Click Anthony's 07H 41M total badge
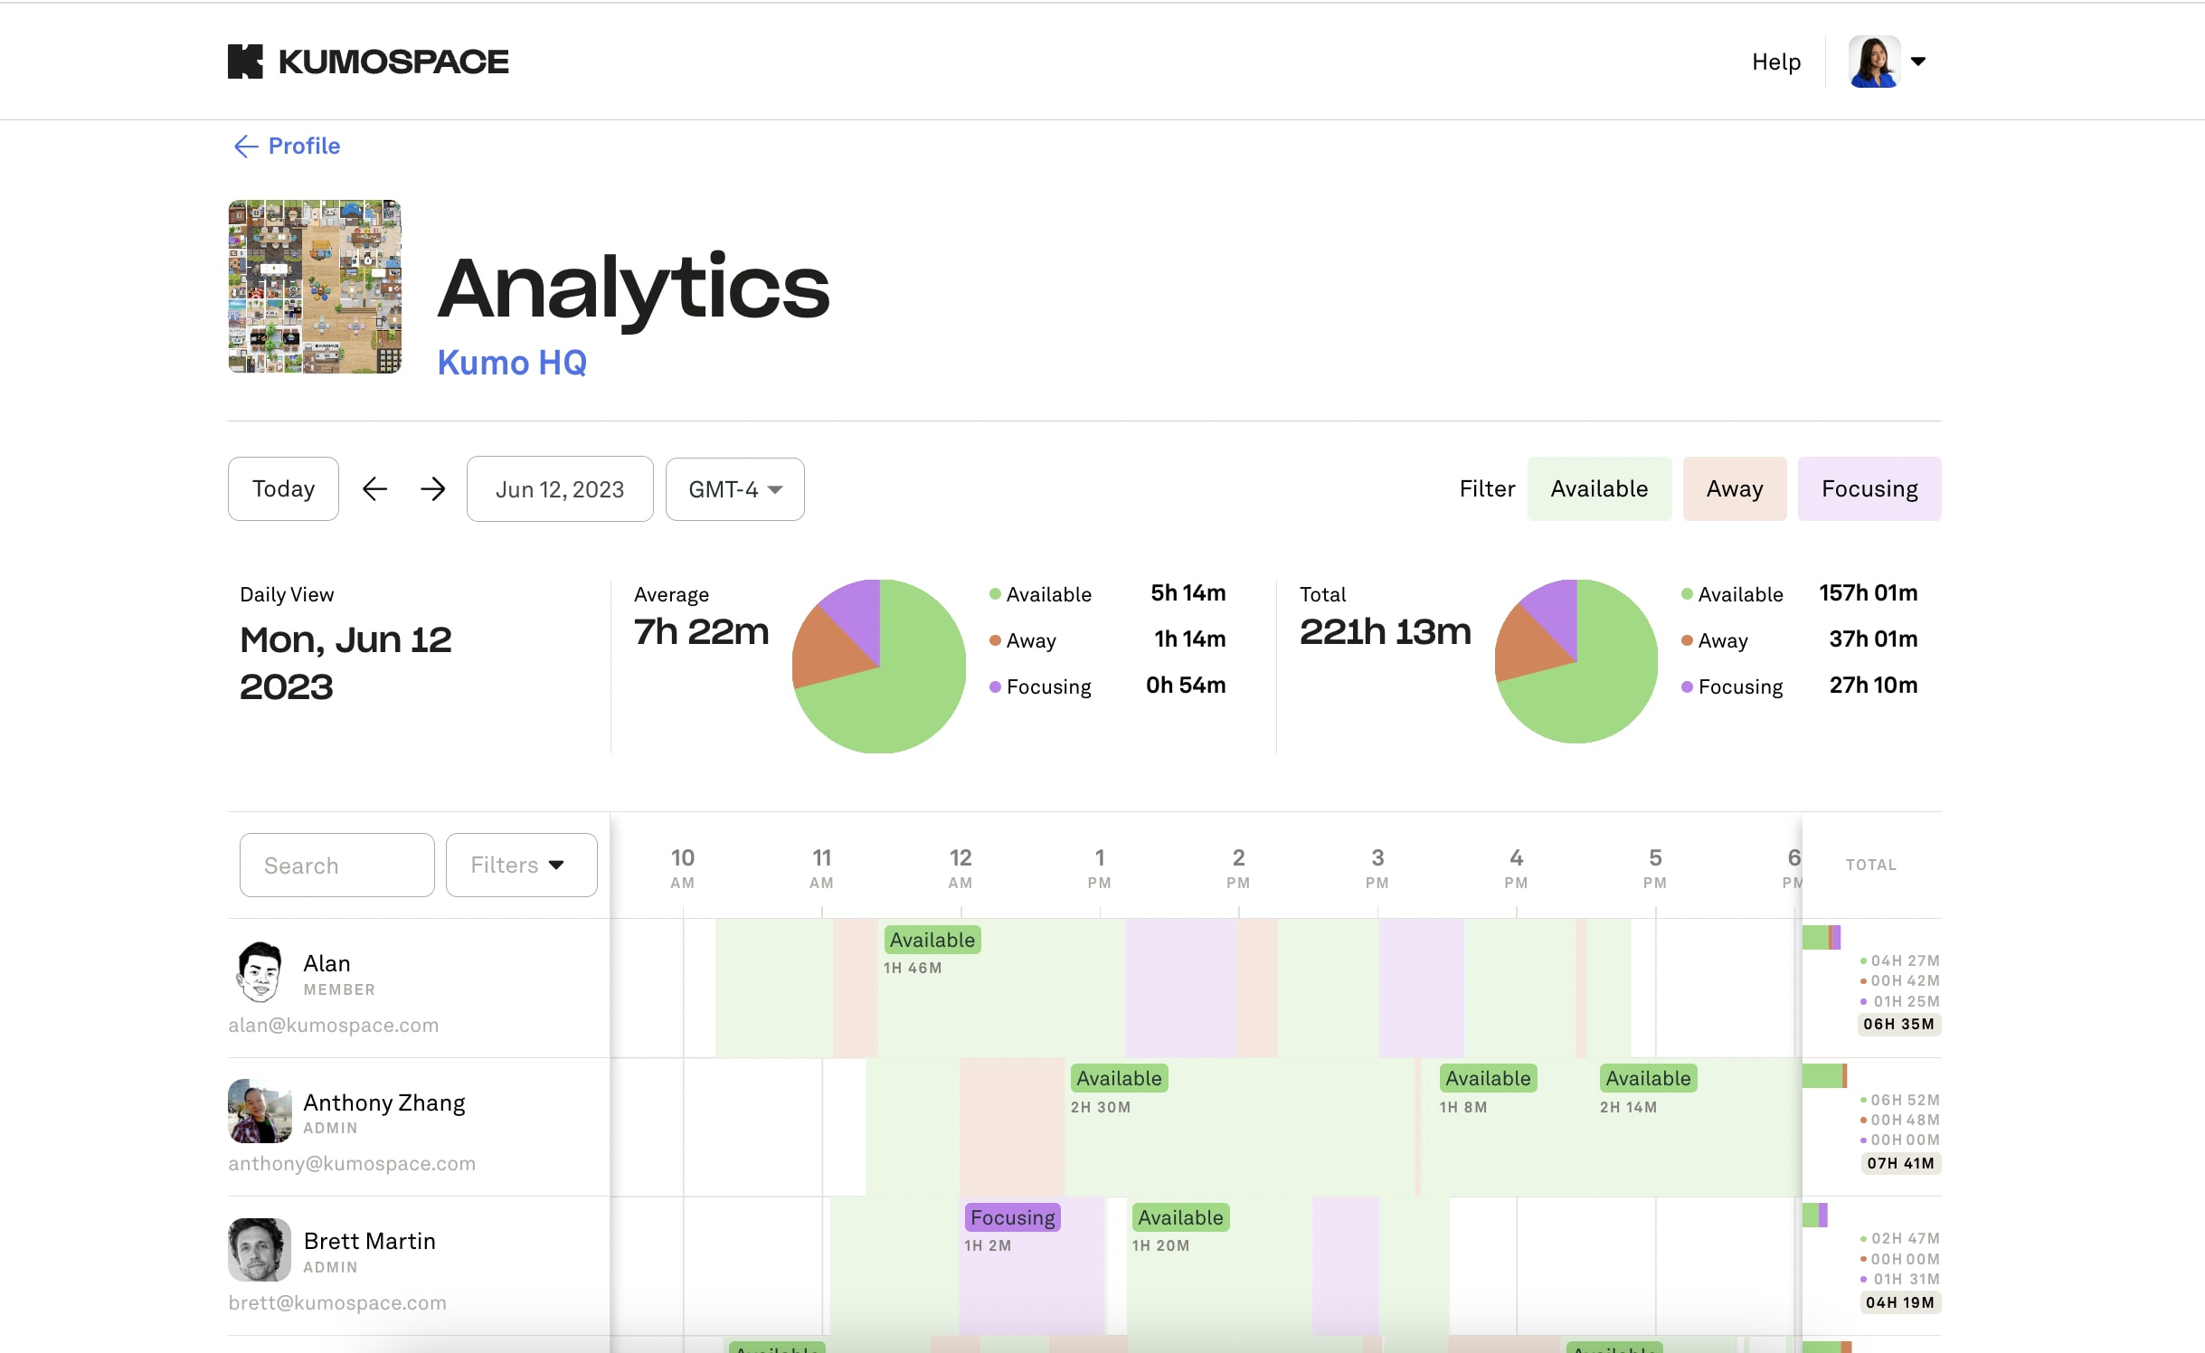Screen dimensions: 2205x1353 pyautogui.click(x=1900, y=1163)
